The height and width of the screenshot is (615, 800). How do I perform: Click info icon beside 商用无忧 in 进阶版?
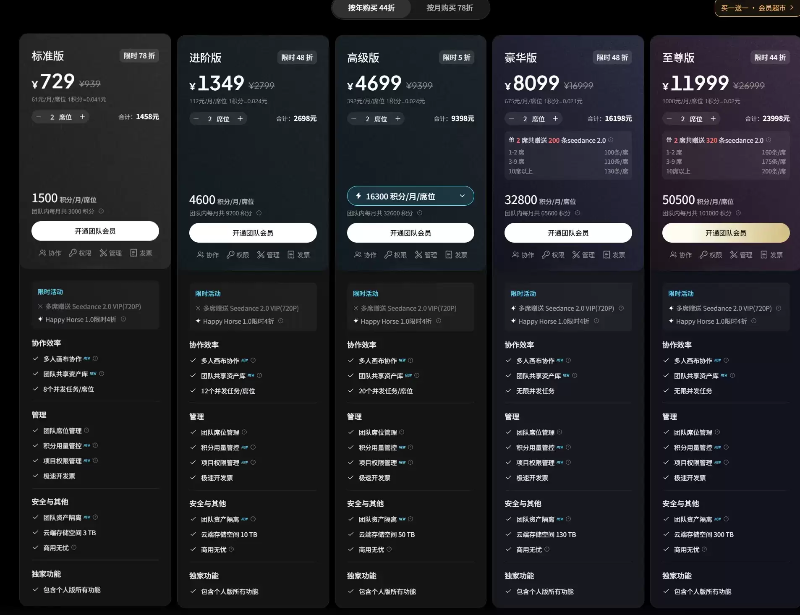(x=231, y=549)
